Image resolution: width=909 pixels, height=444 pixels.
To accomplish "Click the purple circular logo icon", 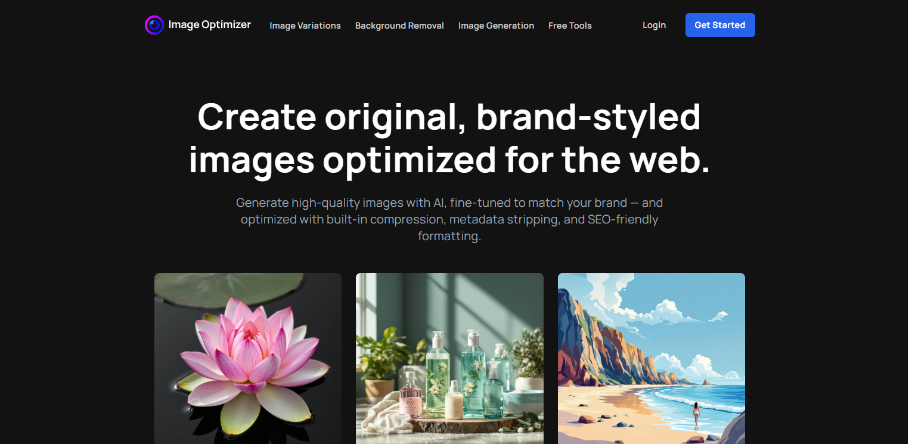I will click(154, 25).
